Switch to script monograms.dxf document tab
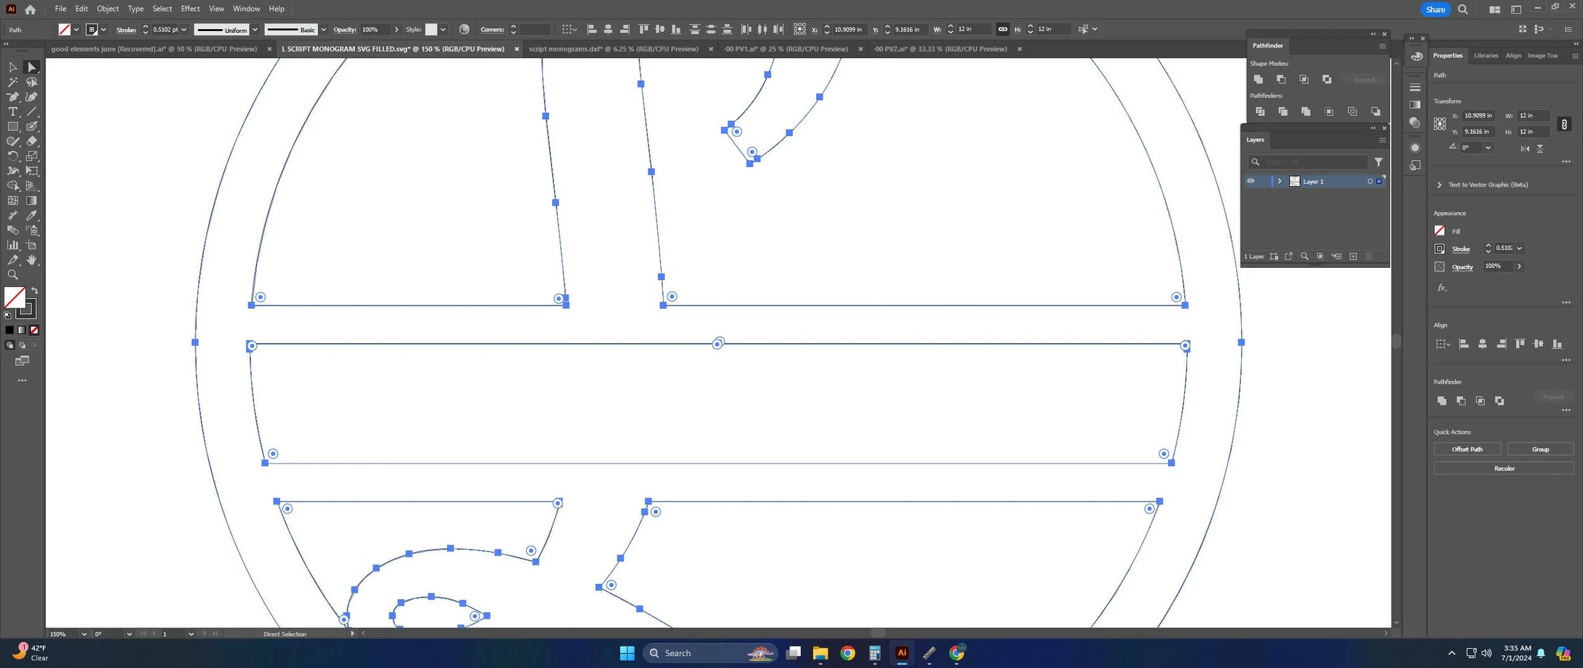 614,49
